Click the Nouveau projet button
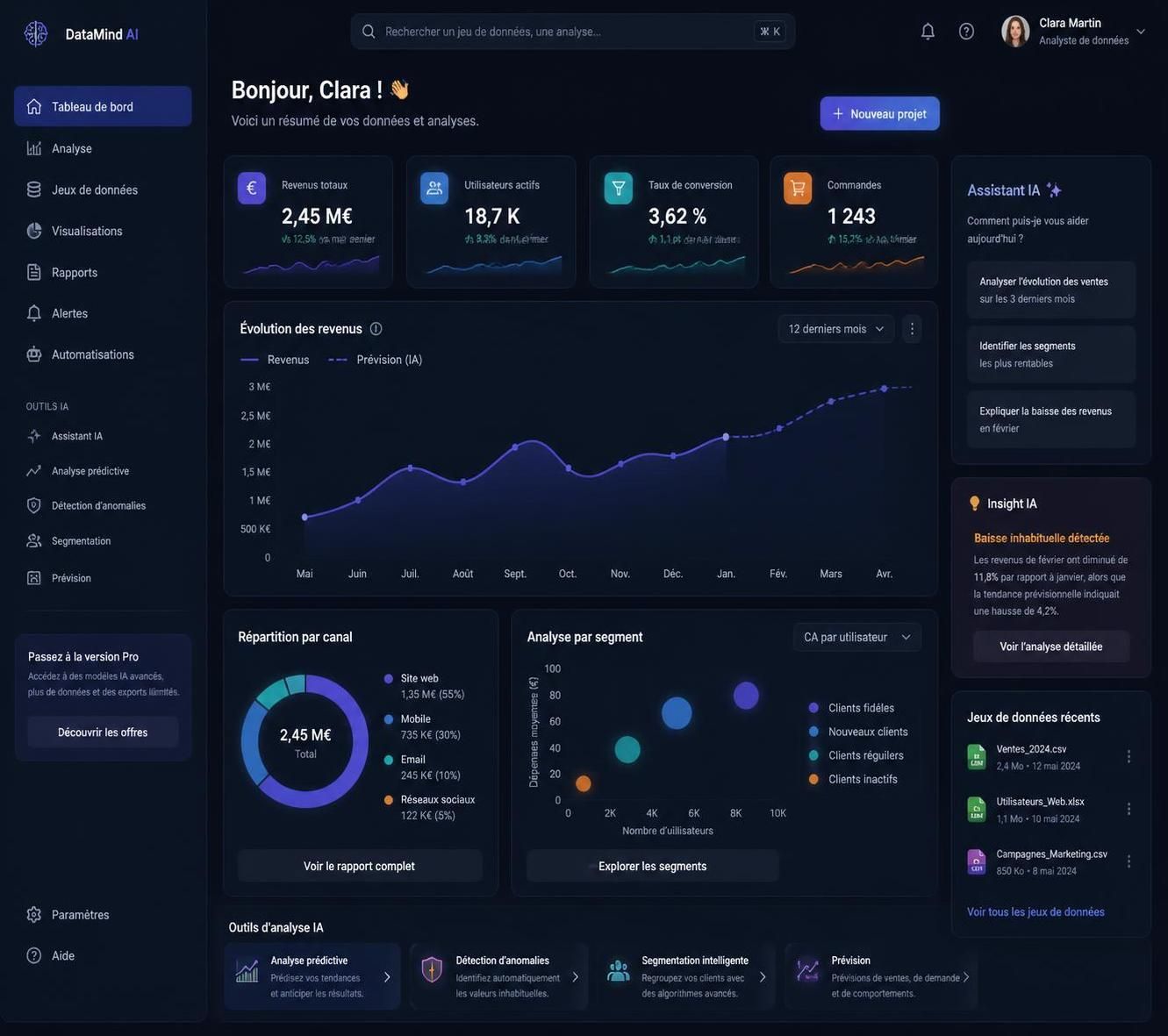 [x=879, y=114]
